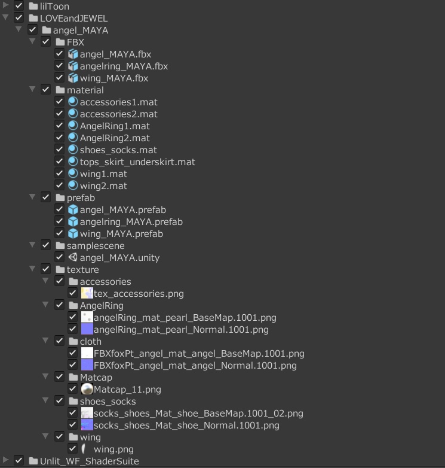Viewport: 445px width, 468px height.
Task: Click the angelring_MAYA.fbx model icon
Action: point(73,66)
